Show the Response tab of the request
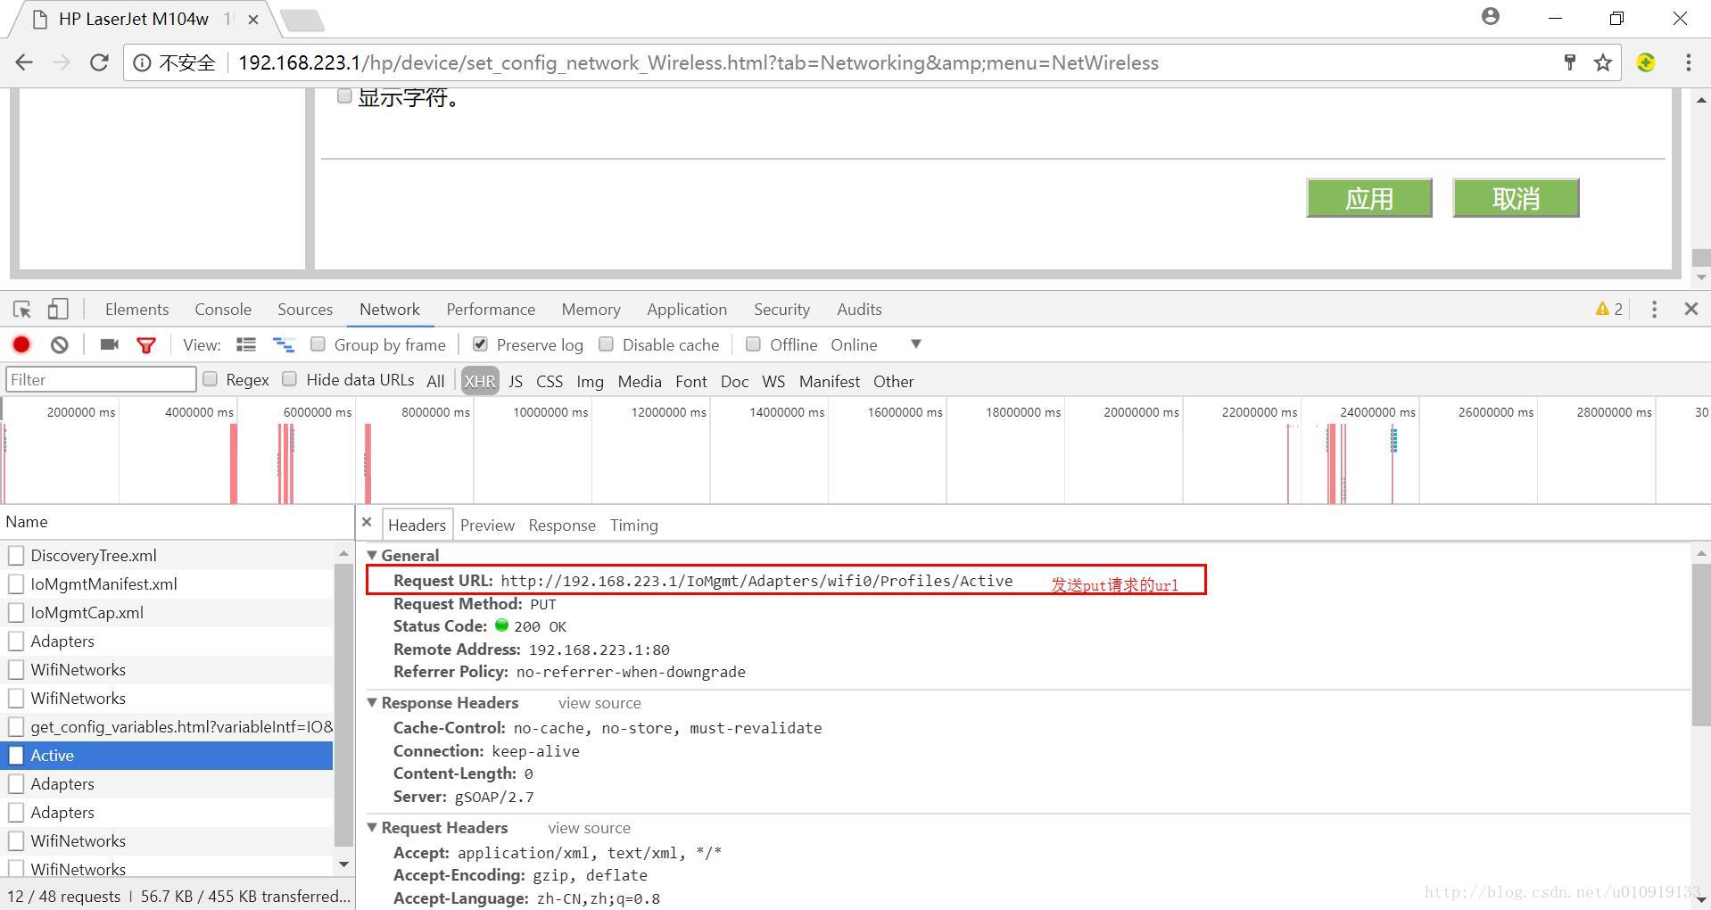1711x910 pixels. coord(562,525)
